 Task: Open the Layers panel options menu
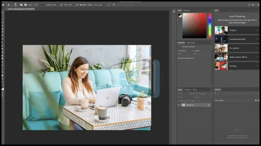point(212,90)
